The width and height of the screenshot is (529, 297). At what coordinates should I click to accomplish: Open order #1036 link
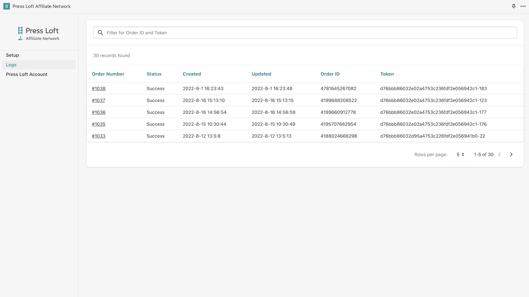tap(99, 112)
